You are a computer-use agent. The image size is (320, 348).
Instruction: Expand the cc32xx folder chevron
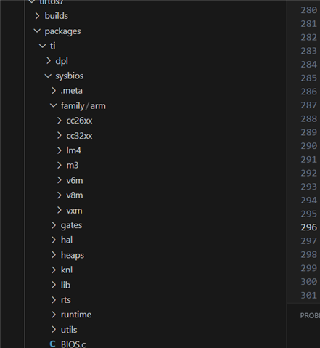(60, 136)
